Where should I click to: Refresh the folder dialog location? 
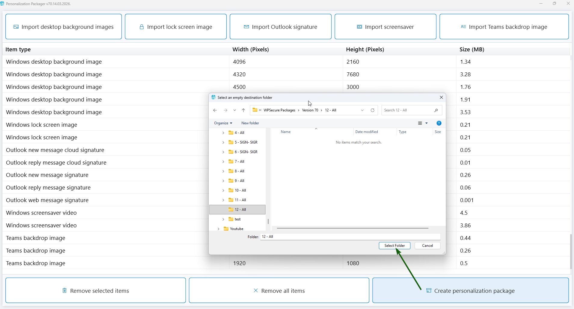(x=372, y=110)
